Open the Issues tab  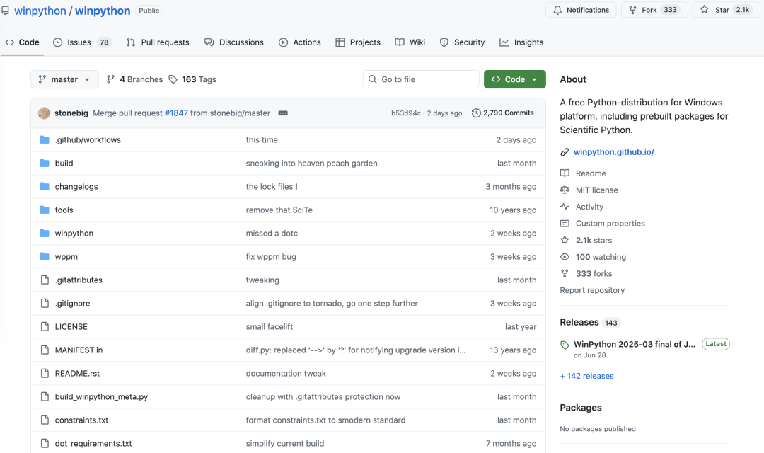click(x=82, y=42)
